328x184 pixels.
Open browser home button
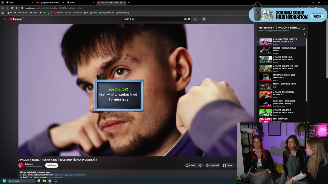[x=17, y=8]
